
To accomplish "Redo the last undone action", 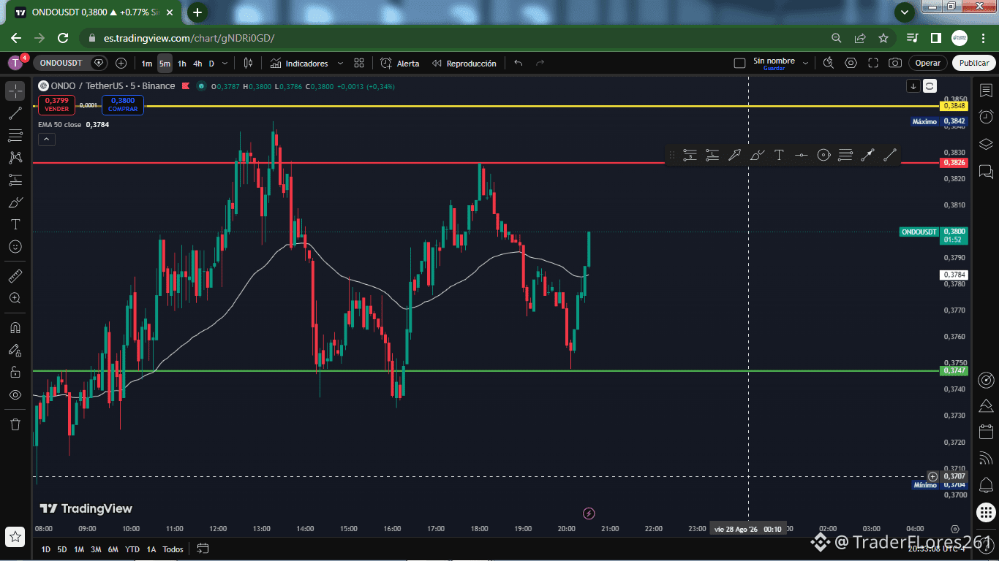I will click(x=540, y=64).
